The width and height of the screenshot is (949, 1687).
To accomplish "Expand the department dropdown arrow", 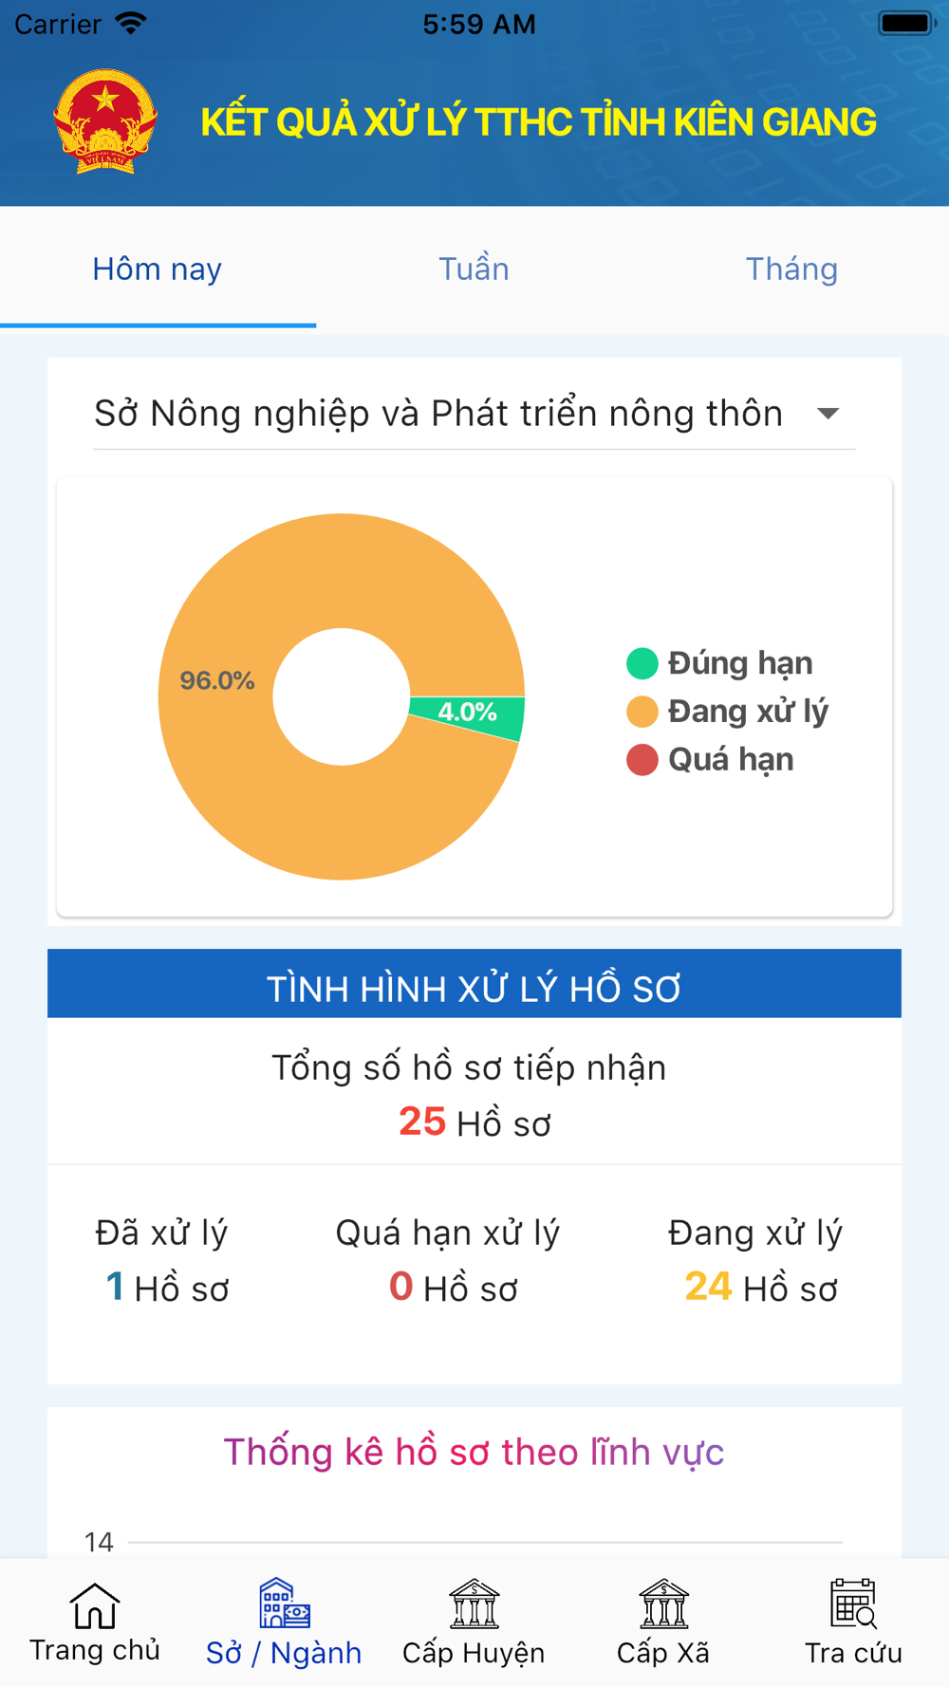I will [828, 414].
